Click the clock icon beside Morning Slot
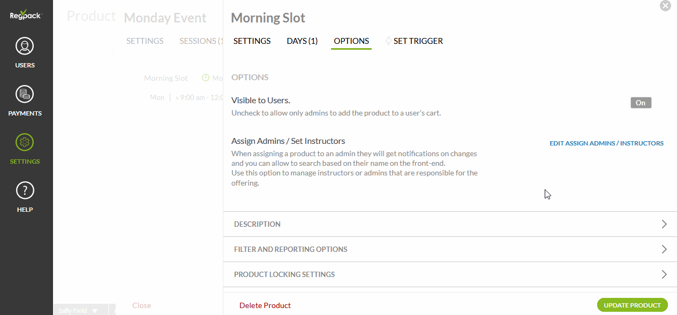Screen dimensions: 677x315 205,78
